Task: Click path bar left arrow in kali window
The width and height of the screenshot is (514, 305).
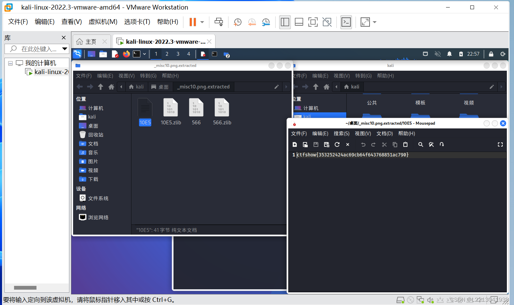Action: click(336, 87)
